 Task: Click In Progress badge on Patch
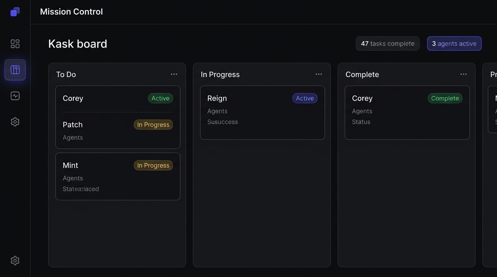tap(153, 124)
